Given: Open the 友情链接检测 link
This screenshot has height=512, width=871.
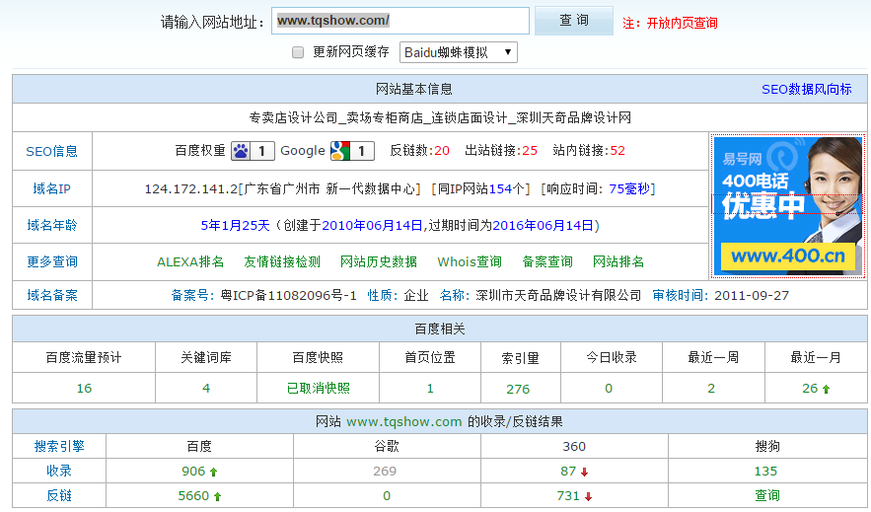Looking at the screenshot, I should point(282,261).
